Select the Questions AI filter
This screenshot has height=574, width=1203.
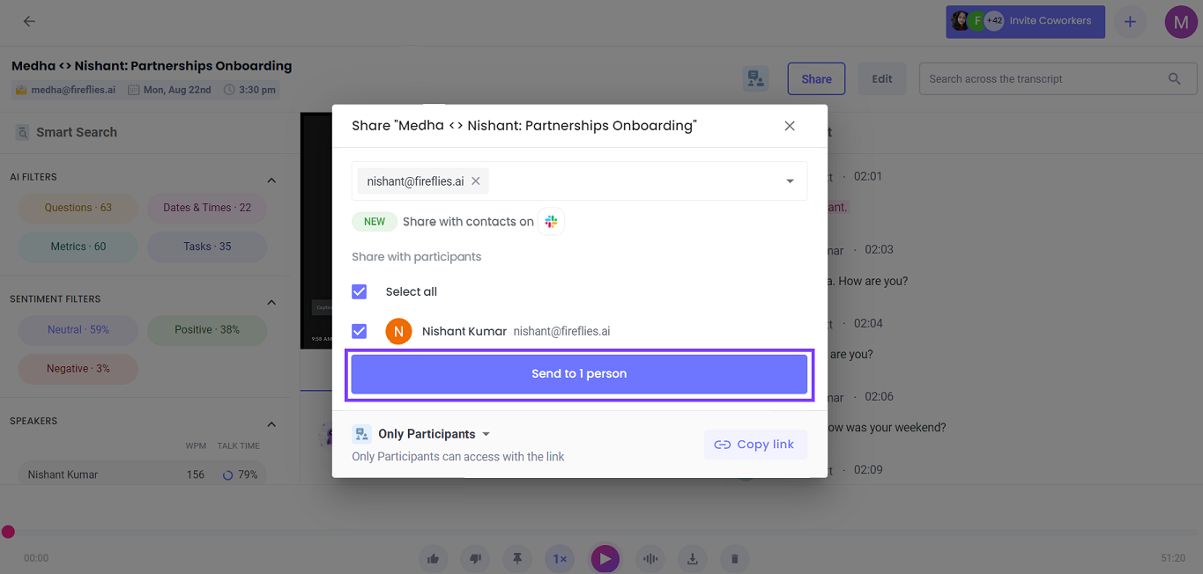point(78,208)
